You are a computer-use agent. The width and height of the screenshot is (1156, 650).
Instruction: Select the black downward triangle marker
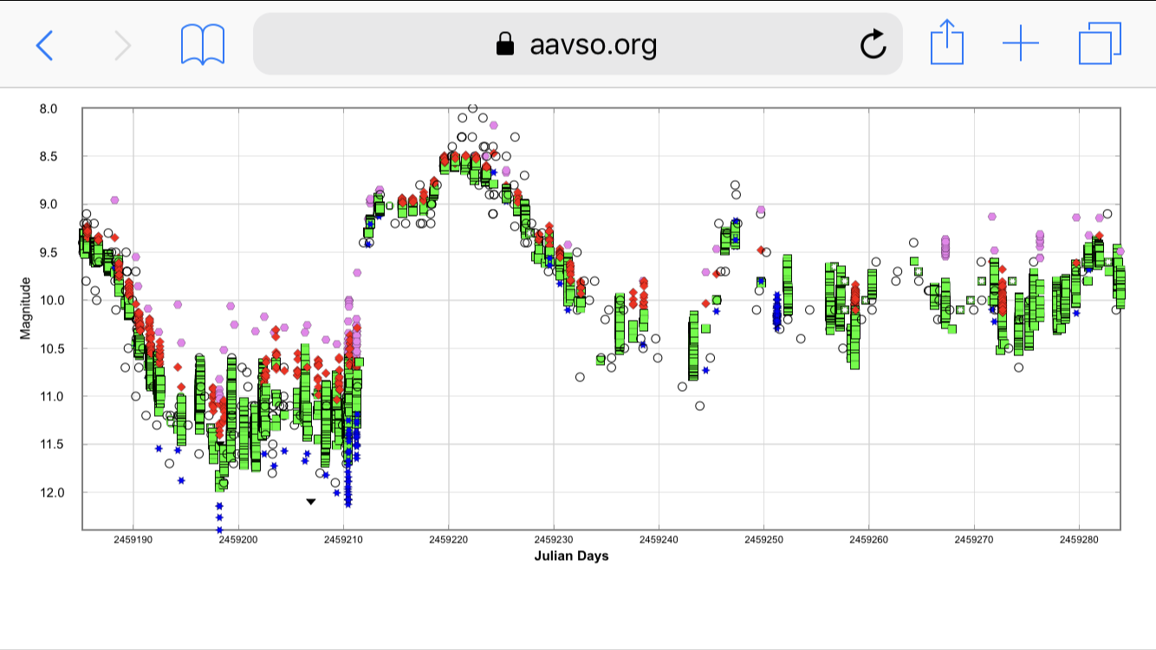tap(311, 501)
